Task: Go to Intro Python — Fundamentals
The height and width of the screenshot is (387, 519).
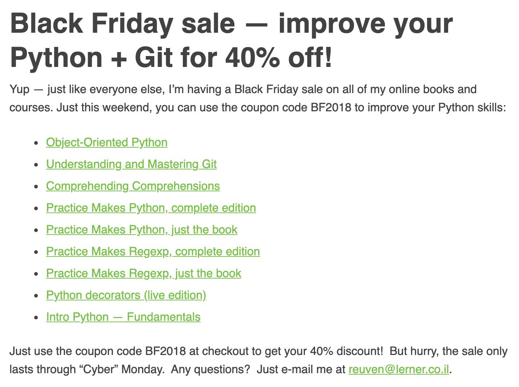Action: pyautogui.click(x=123, y=317)
